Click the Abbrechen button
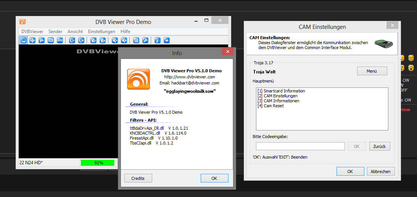The height and width of the screenshot is (197, 417). (x=381, y=172)
